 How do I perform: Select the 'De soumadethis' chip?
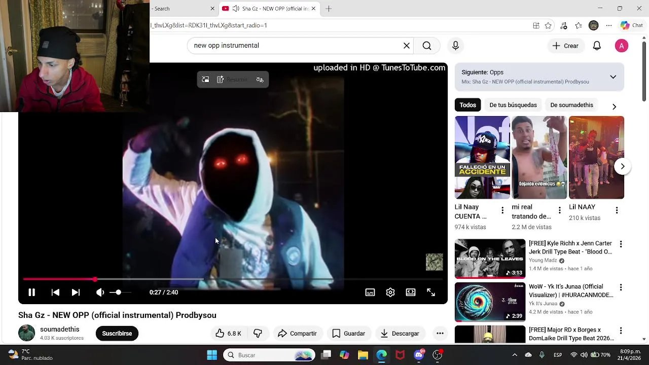click(571, 105)
